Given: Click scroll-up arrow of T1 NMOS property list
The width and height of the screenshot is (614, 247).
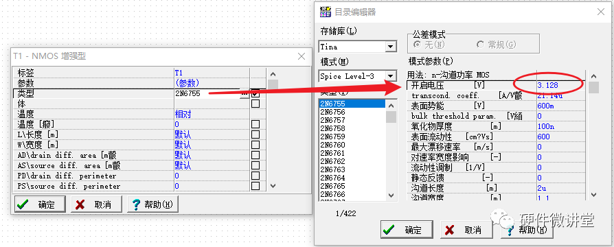Looking at the screenshot, I should 273,74.
